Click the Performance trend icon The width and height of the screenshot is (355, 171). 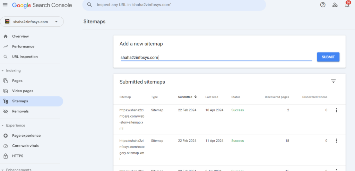(6, 47)
